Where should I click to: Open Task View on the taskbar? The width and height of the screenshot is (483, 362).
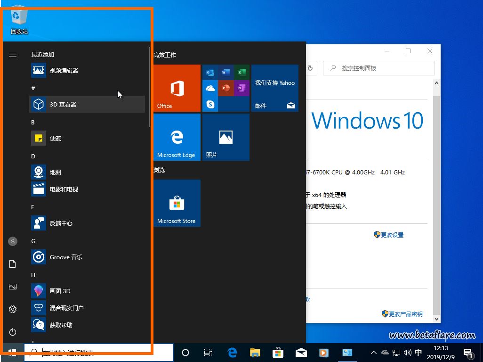pos(208,353)
